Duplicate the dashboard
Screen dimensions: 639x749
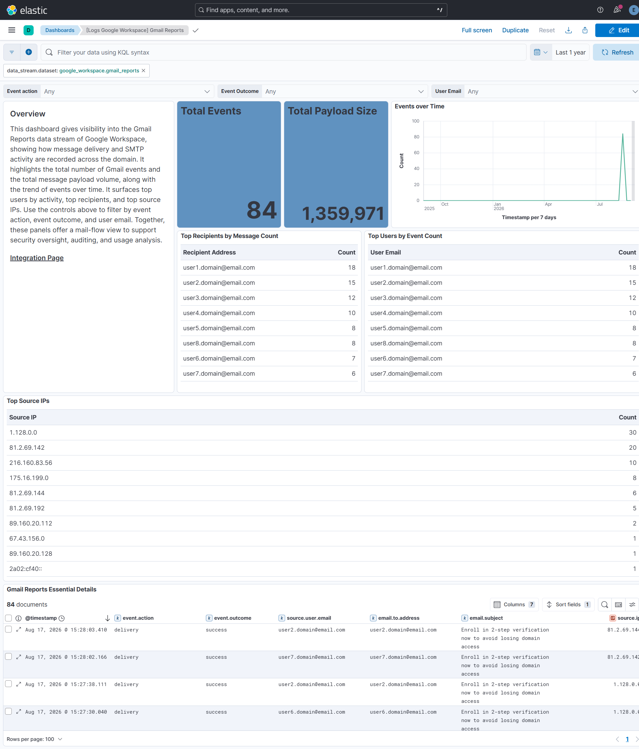pyautogui.click(x=515, y=30)
